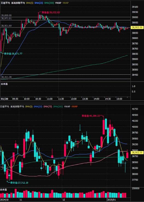Click the 38450 price axis value
Viewport: 144px width, 202px height.
135,75
